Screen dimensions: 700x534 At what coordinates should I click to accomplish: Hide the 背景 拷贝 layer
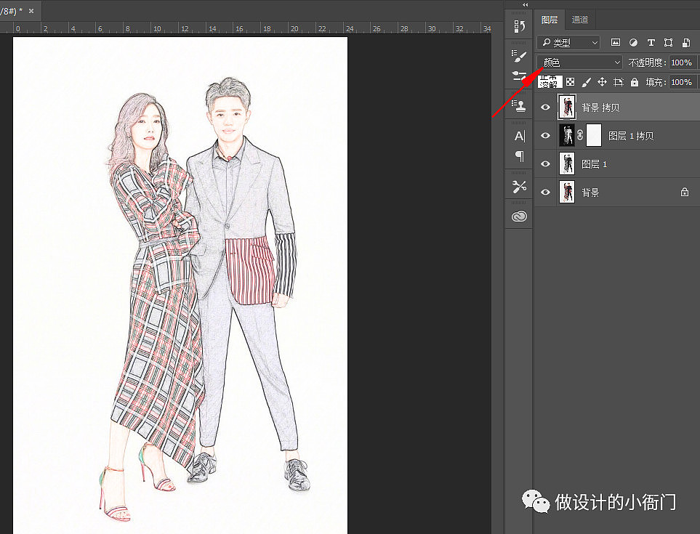546,108
